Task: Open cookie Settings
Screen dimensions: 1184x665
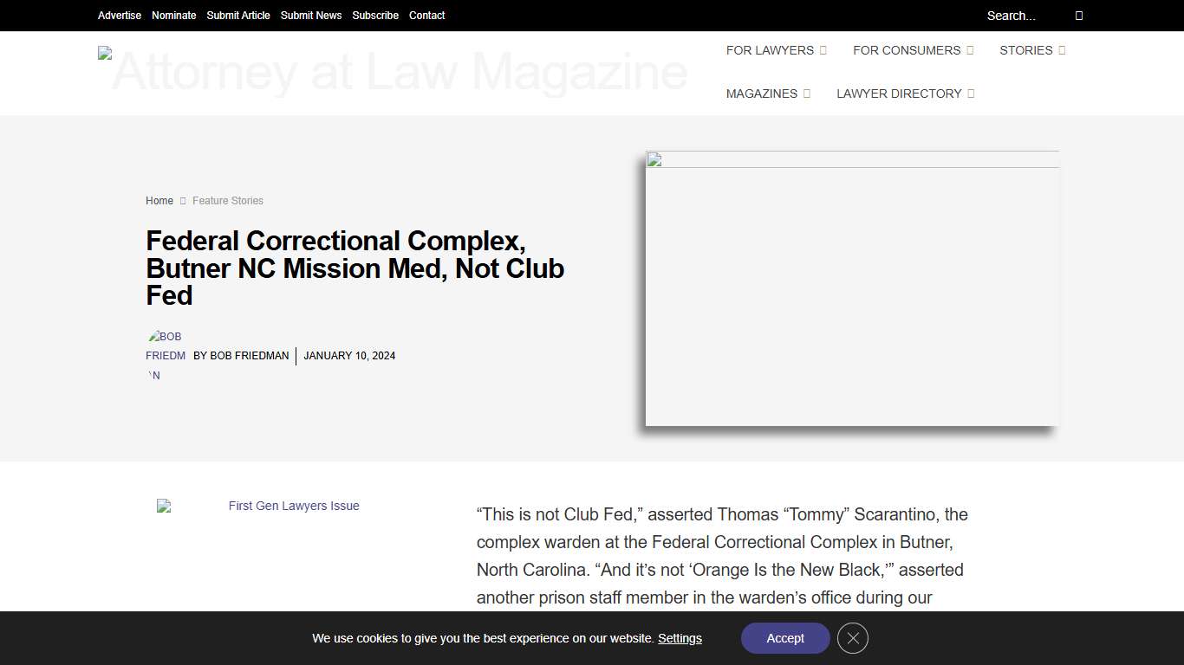Action: point(680,638)
